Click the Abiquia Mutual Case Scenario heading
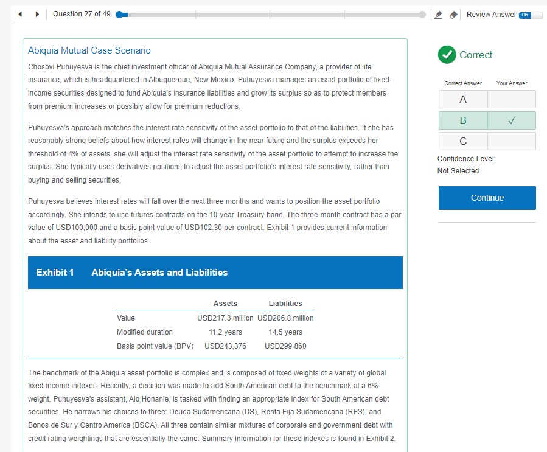The width and height of the screenshot is (547, 452). tap(89, 50)
